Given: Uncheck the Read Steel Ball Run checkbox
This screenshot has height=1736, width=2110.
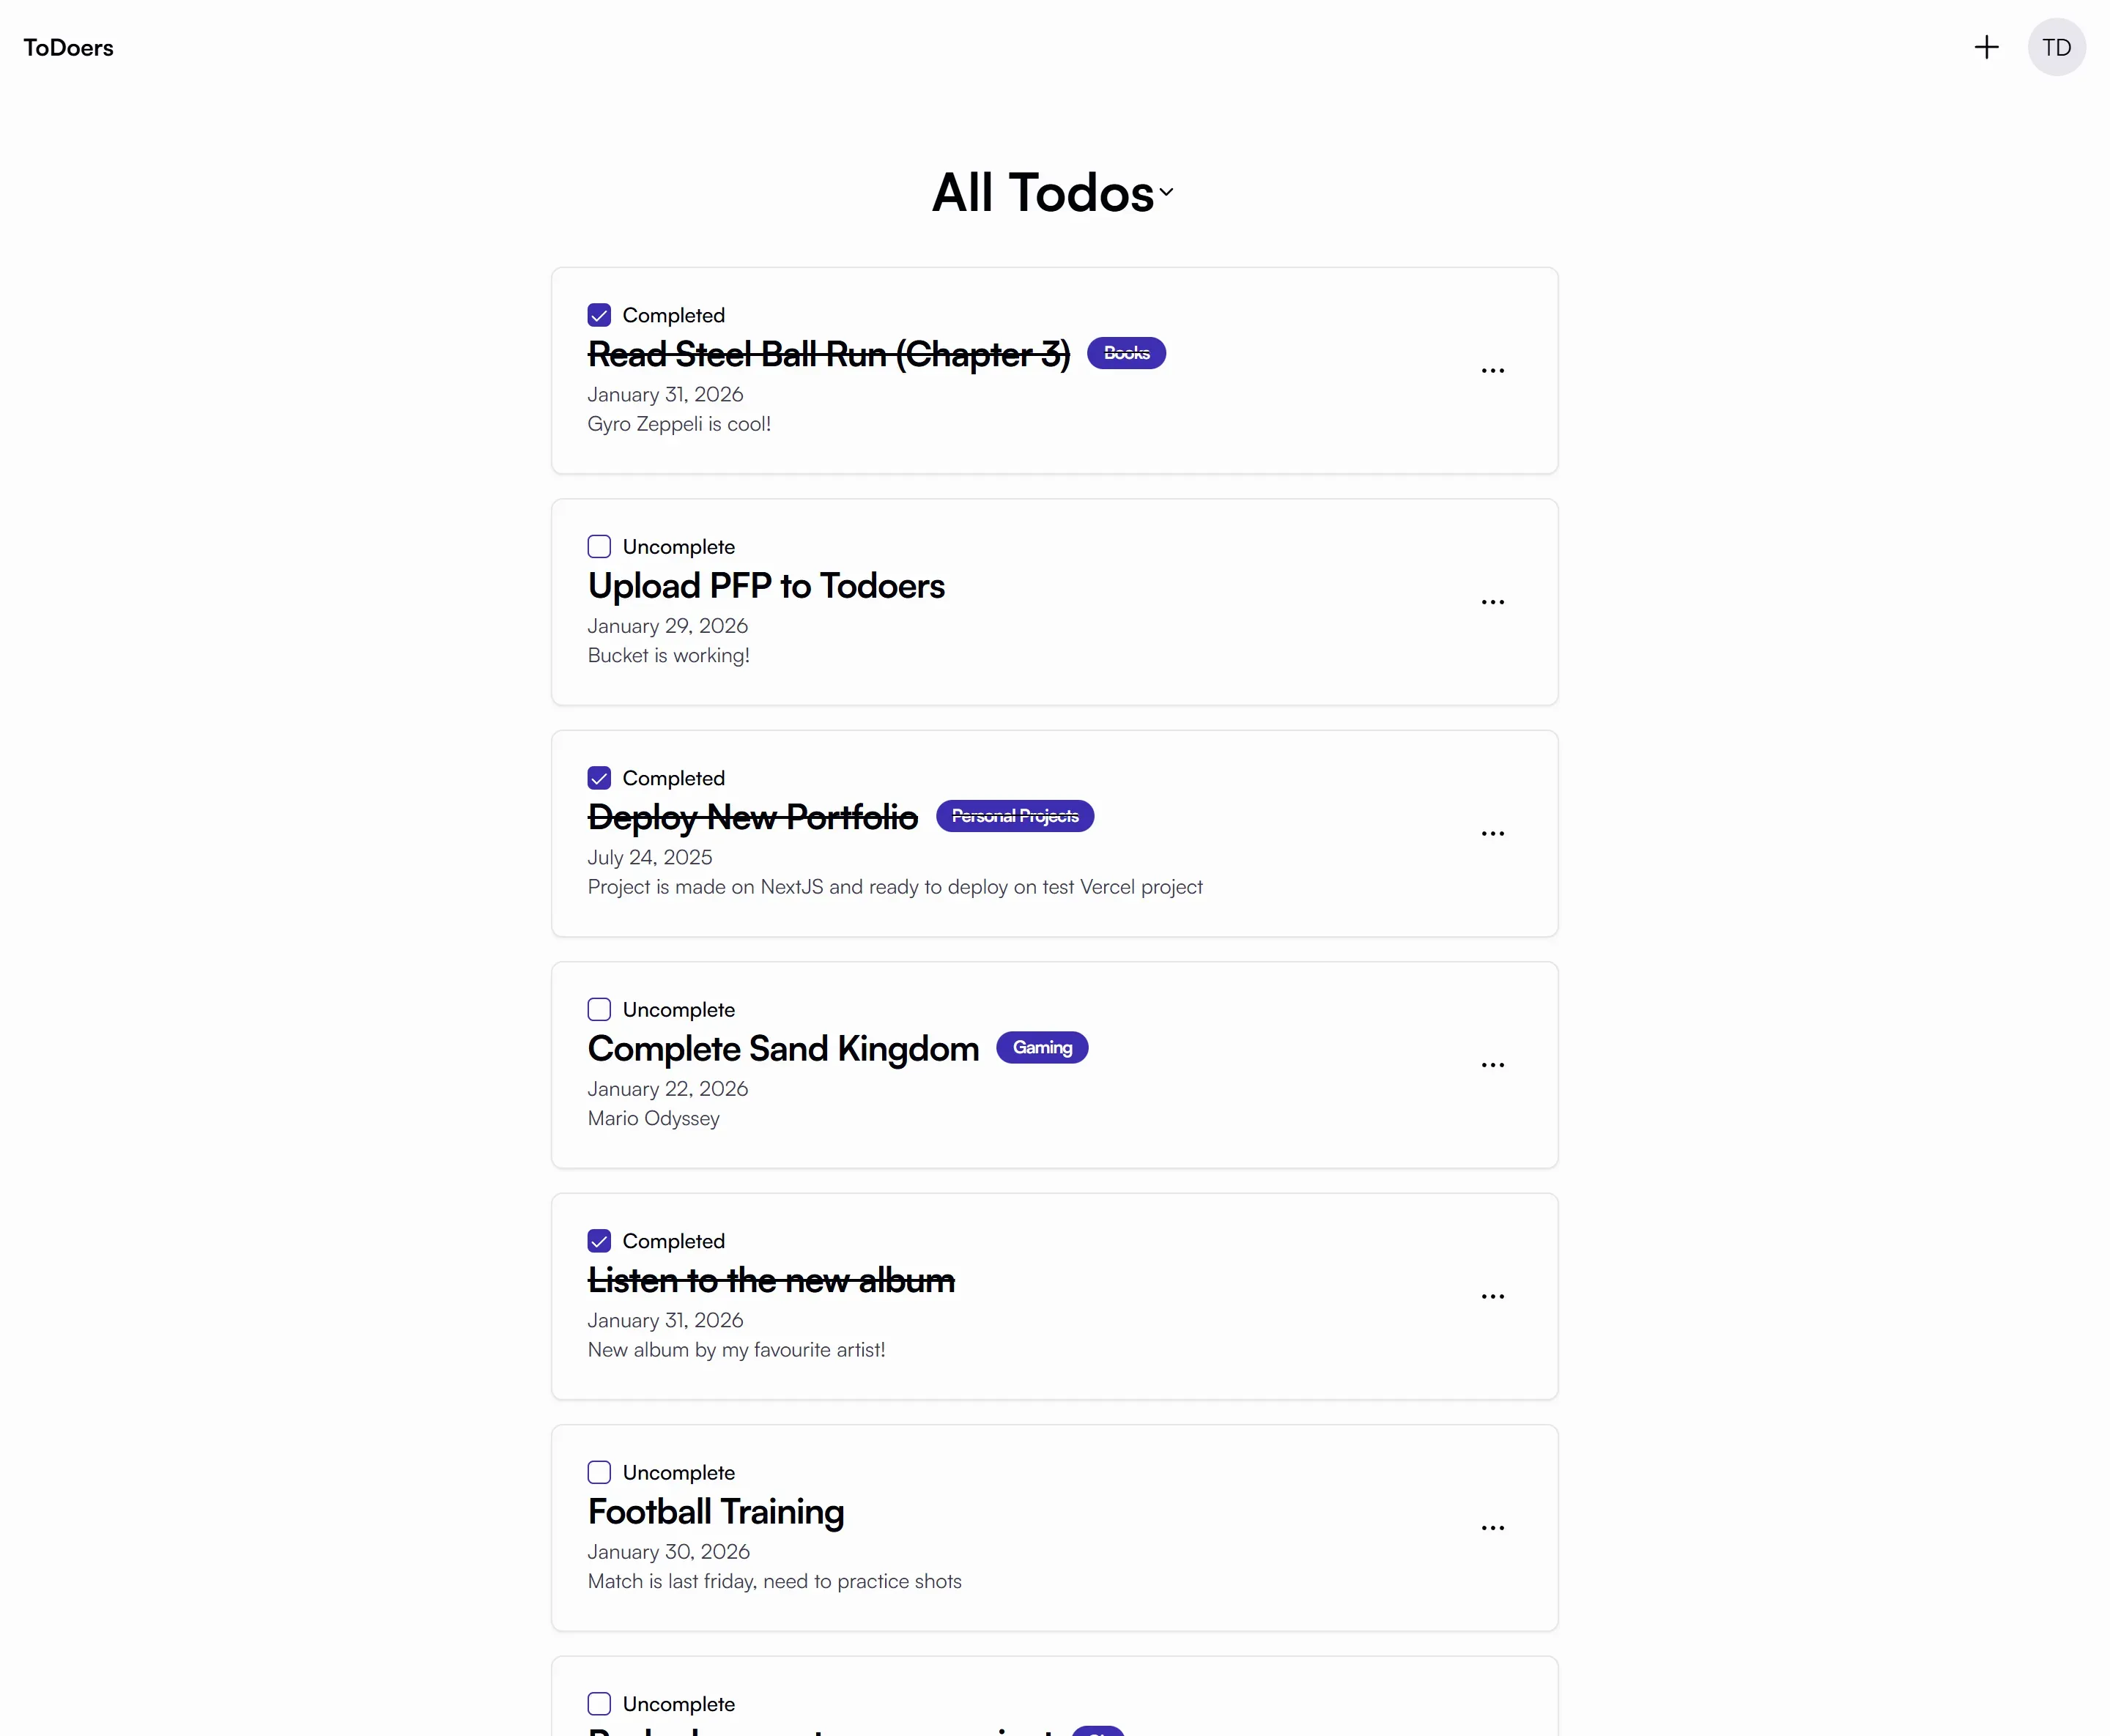Looking at the screenshot, I should pyautogui.click(x=599, y=315).
